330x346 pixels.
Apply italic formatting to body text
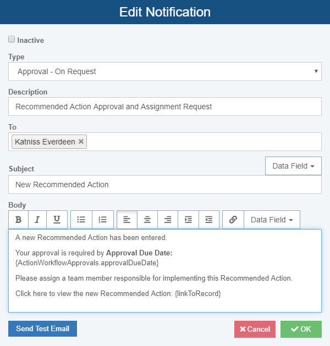coord(37,220)
